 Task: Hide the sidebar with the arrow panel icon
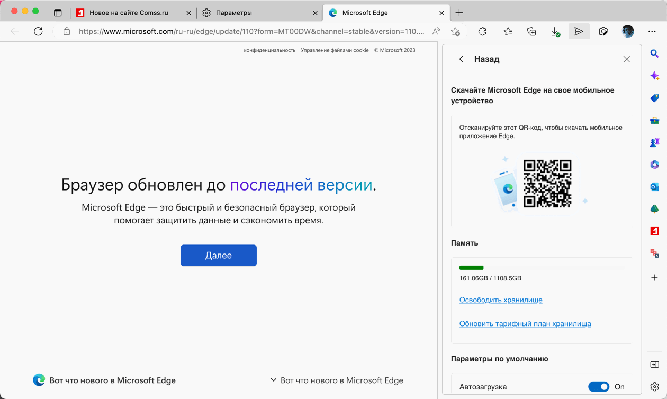(x=655, y=365)
